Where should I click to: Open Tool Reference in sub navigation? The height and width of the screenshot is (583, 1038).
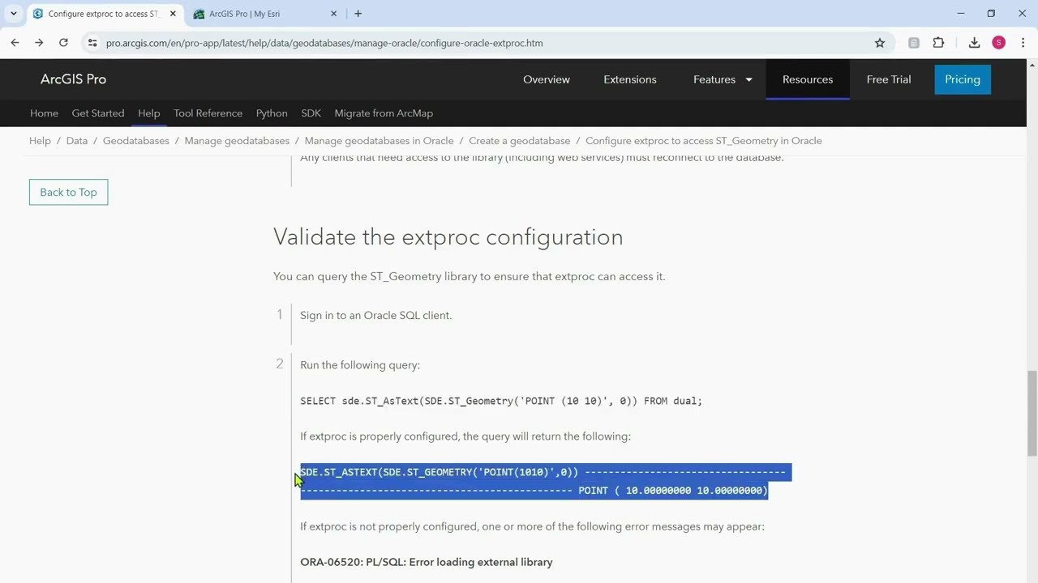208,113
